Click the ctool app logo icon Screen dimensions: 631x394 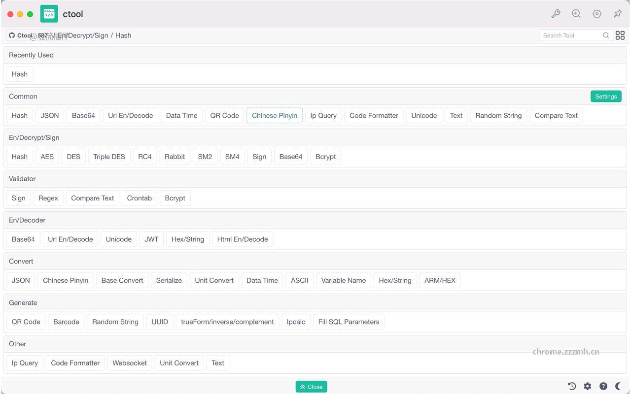[49, 14]
